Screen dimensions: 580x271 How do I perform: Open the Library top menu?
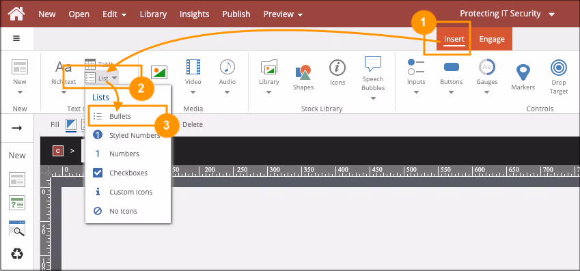pos(153,14)
